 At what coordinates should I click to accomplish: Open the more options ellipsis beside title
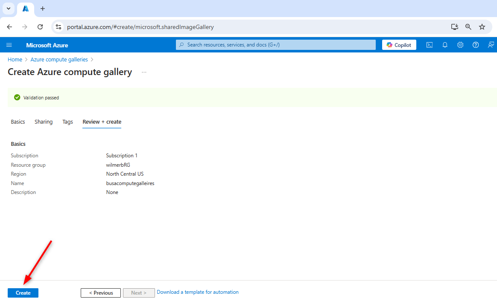tap(144, 72)
